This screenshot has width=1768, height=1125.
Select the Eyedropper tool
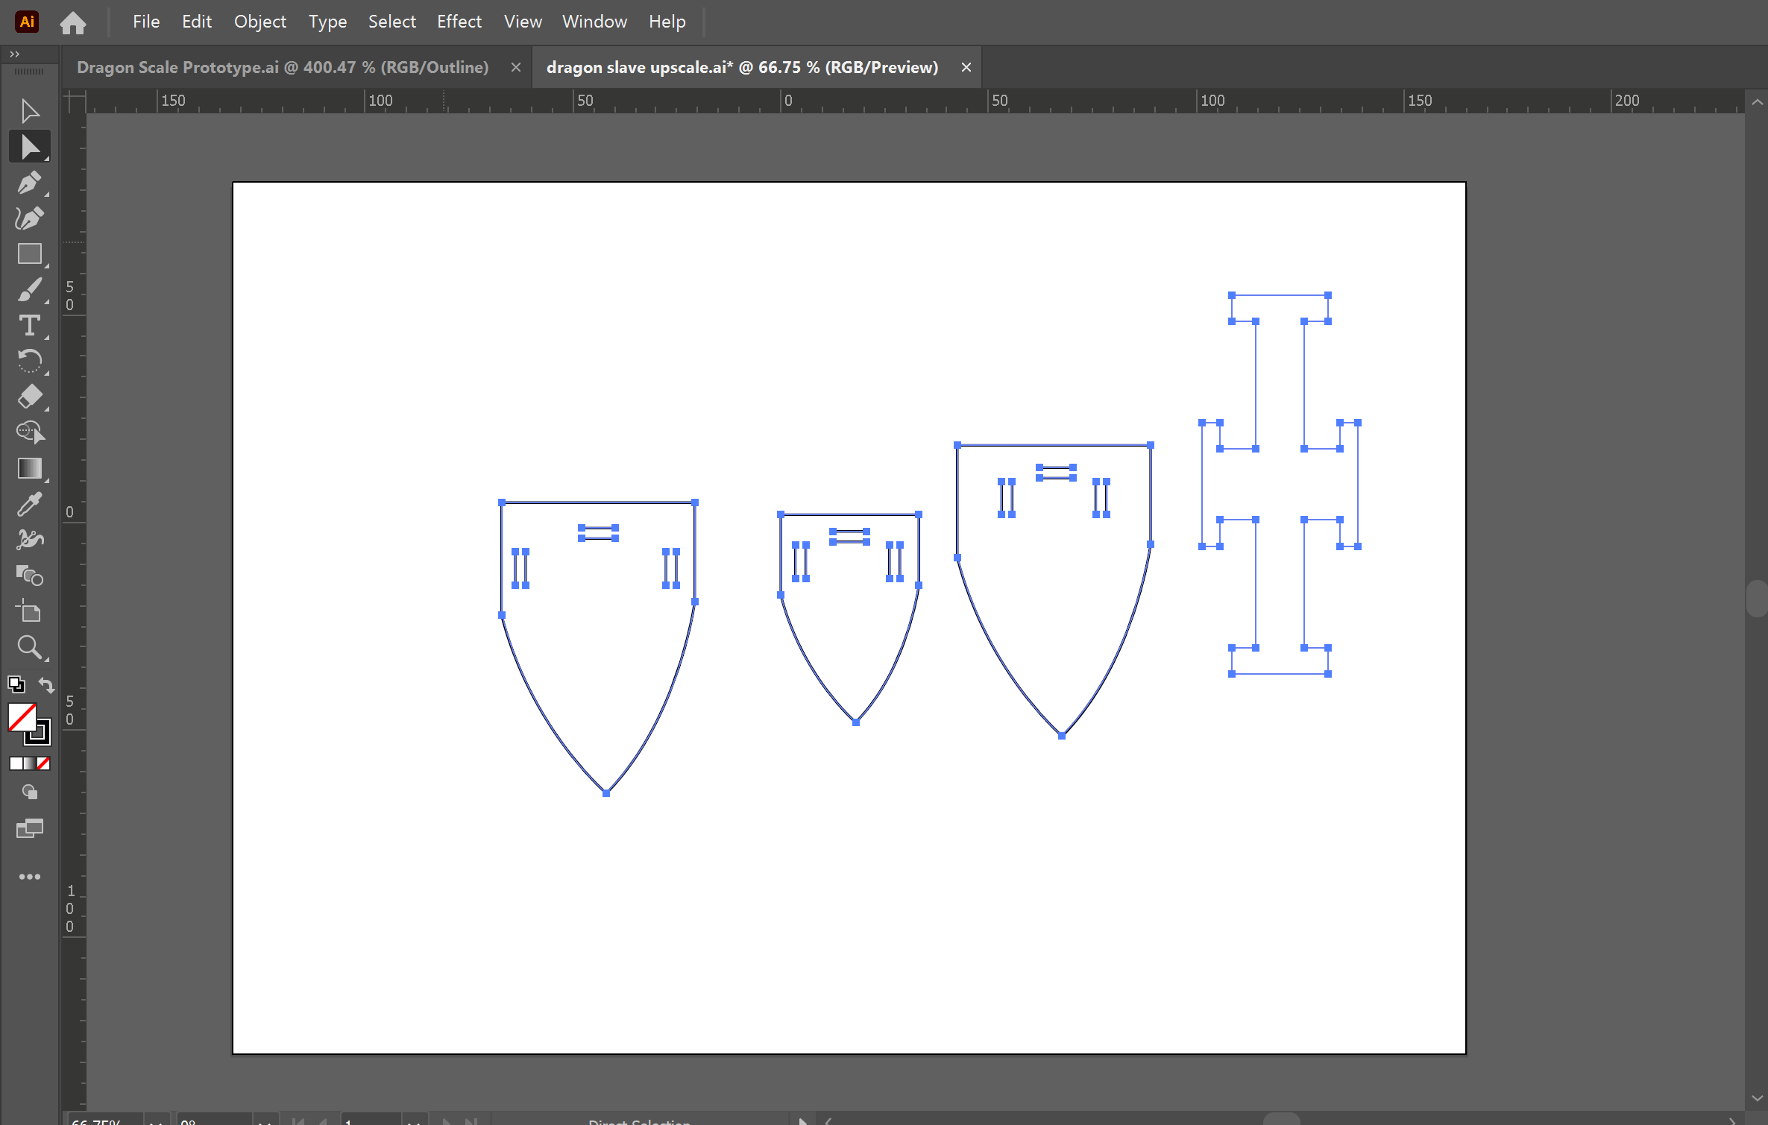[28, 504]
